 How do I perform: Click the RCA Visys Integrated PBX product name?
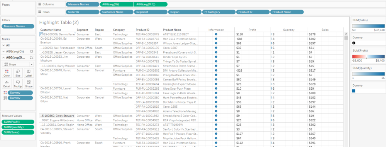[180, 120]
